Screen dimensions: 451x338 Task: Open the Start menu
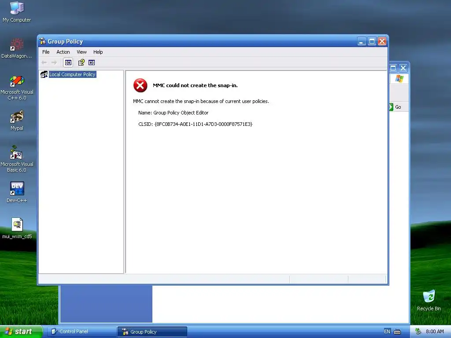(x=21, y=331)
